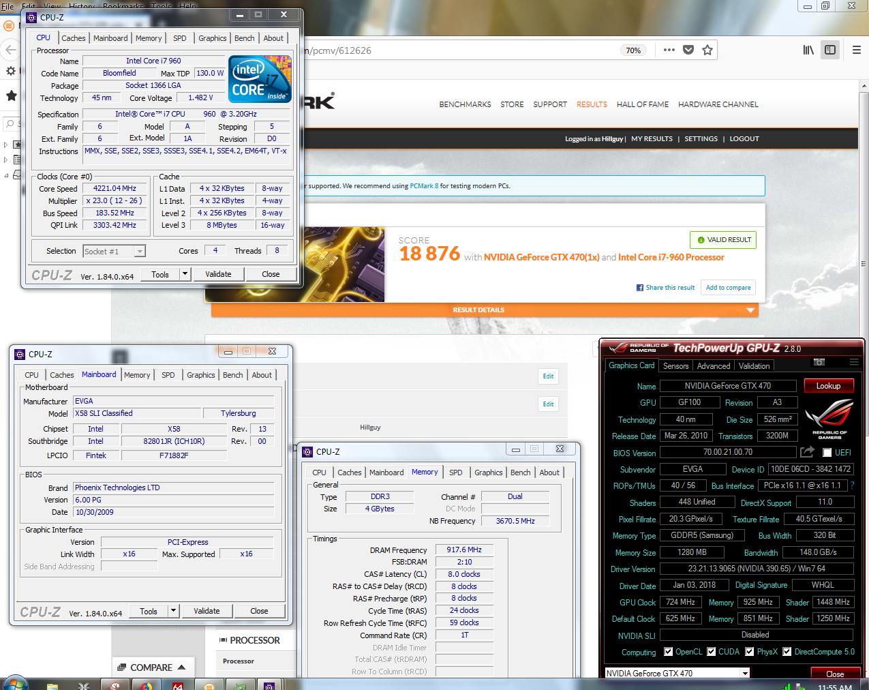Open Bench tab in Mainboard CPU-Z window

click(x=233, y=375)
